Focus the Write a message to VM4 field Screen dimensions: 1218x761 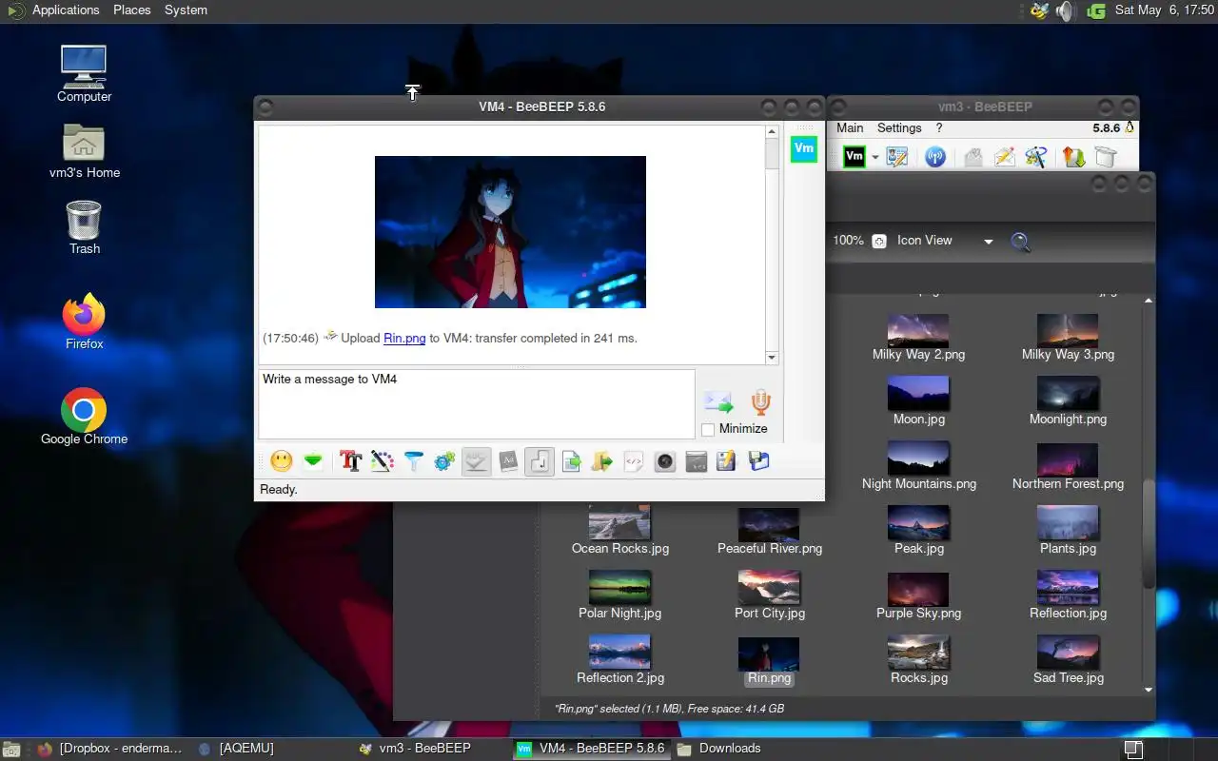[477, 403]
